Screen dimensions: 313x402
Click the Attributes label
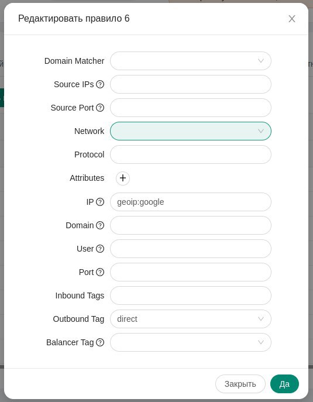[x=87, y=178]
